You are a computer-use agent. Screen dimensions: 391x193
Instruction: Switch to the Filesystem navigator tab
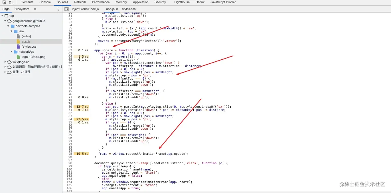22,9
